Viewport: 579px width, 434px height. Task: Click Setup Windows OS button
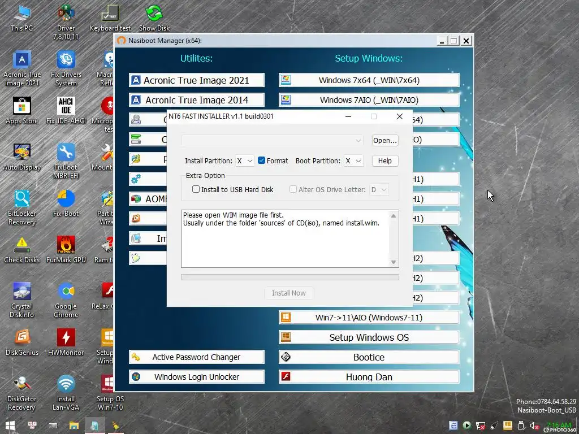click(369, 337)
